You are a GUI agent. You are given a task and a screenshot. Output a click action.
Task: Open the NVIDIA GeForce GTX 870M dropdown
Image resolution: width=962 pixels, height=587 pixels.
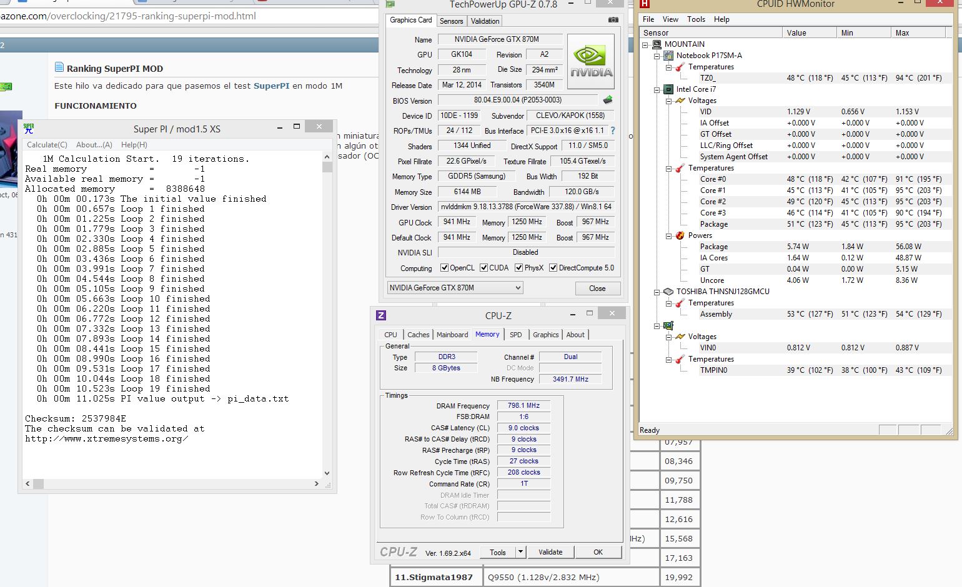pos(517,288)
